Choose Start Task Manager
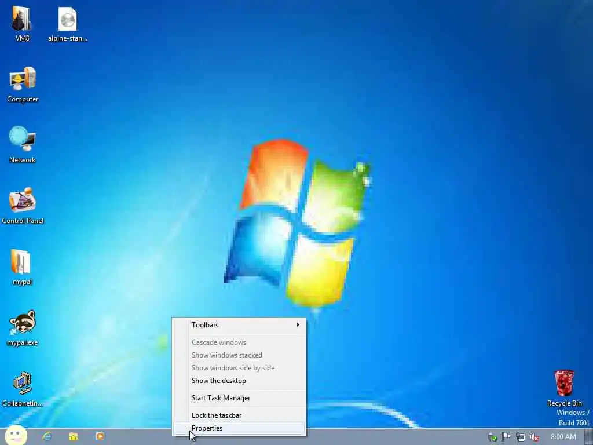The image size is (593, 445). pyautogui.click(x=239, y=398)
